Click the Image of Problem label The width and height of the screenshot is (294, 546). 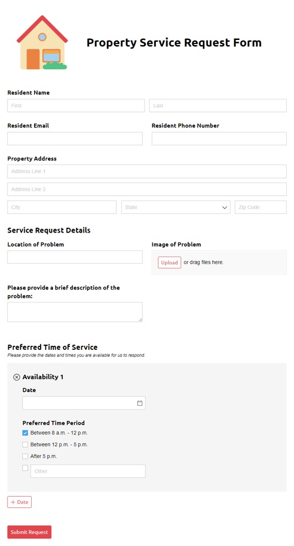point(176,244)
